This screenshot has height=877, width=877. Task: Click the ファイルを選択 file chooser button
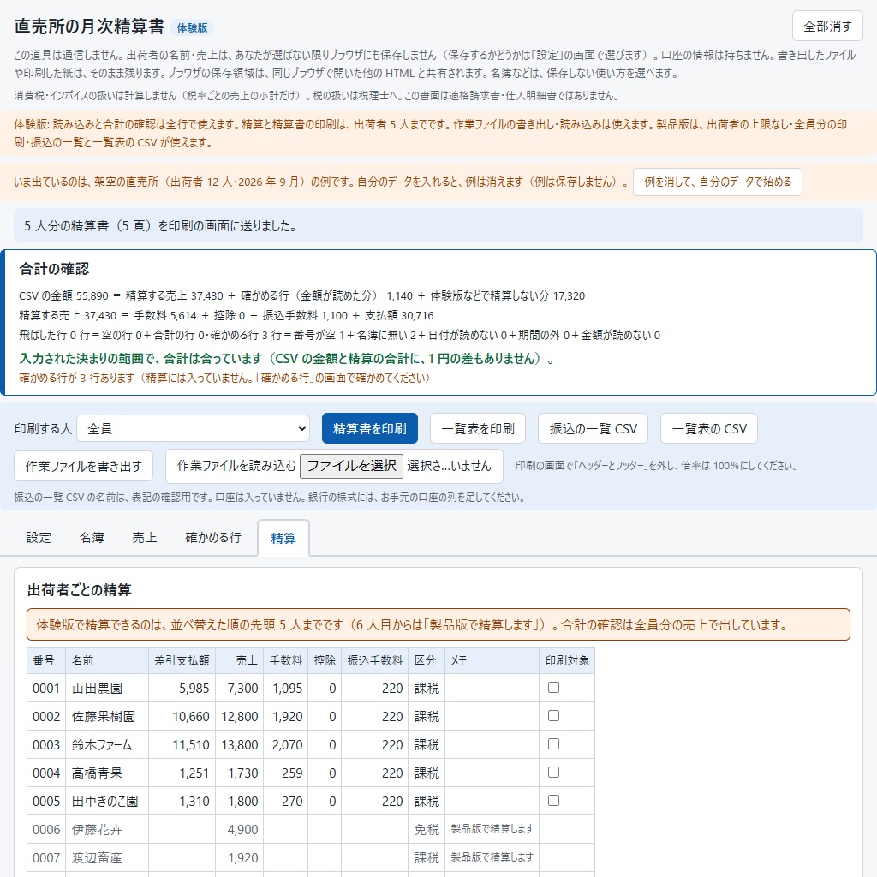pos(351,466)
